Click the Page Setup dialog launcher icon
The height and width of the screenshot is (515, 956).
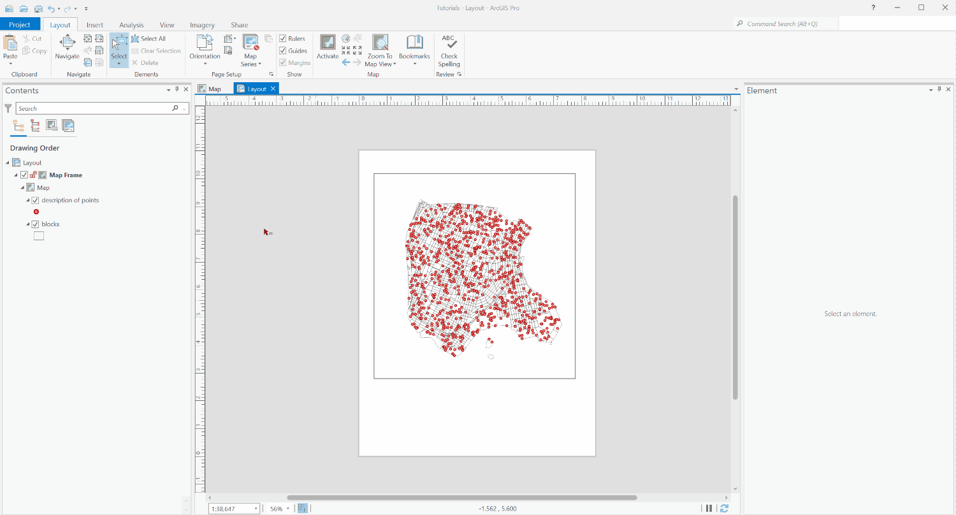pyautogui.click(x=272, y=75)
